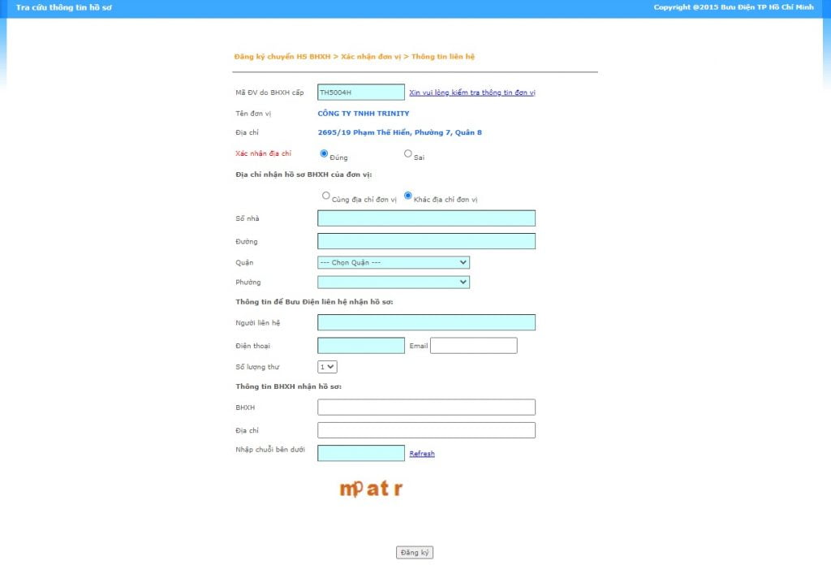Click the Email input field
The width and height of the screenshot is (831, 565).
(x=474, y=346)
